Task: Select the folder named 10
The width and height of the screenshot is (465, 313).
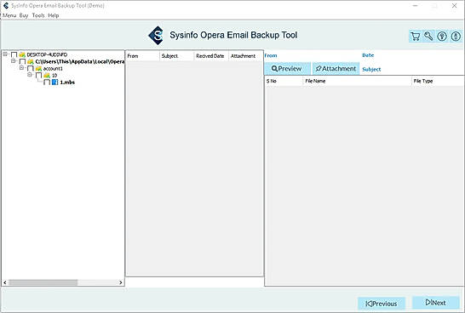Action: [55, 76]
